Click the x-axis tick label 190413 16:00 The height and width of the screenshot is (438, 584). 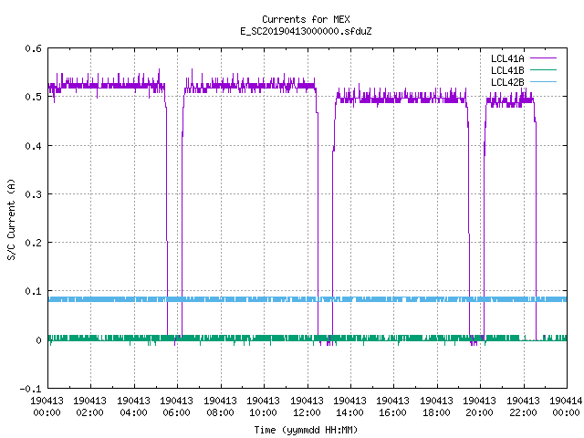(393, 407)
